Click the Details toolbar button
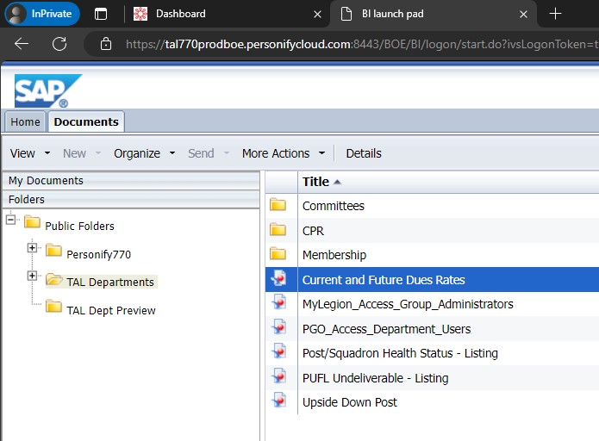599x441 pixels. (364, 153)
